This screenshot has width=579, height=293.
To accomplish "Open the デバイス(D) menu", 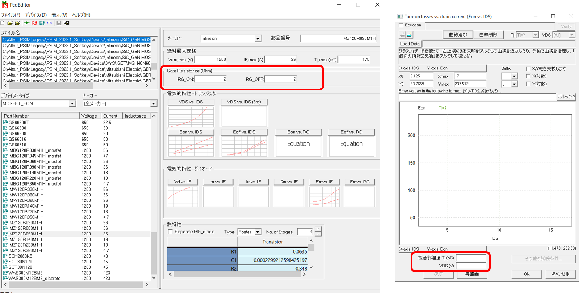I will (x=35, y=15).
